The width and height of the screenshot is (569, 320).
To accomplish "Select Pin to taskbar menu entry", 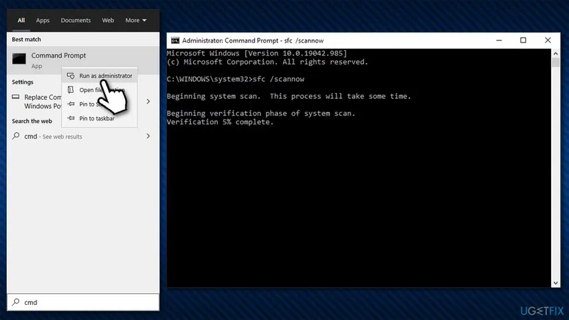I will (100, 118).
